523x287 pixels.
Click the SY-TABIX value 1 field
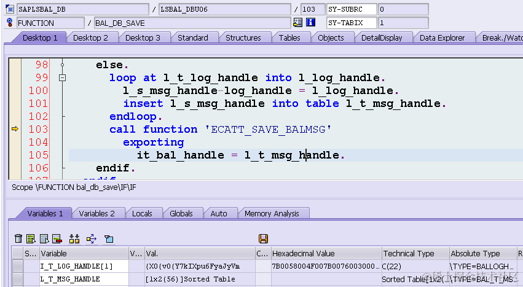click(x=403, y=23)
